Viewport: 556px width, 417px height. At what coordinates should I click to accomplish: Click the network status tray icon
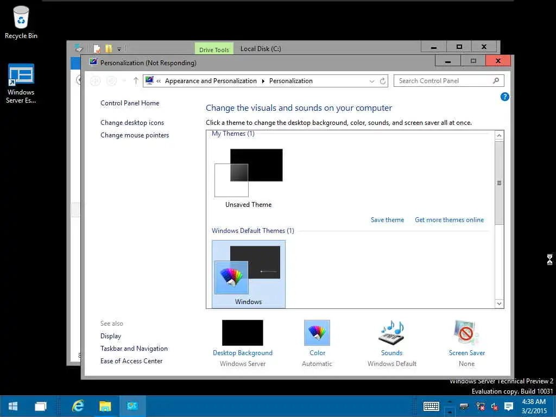[481, 406]
